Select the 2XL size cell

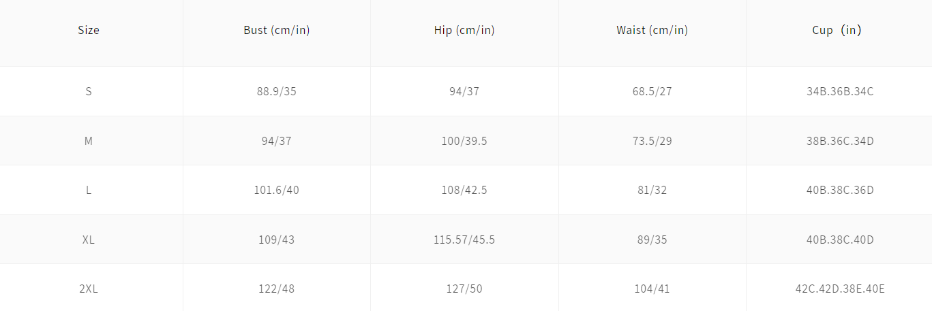tap(89, 289)
